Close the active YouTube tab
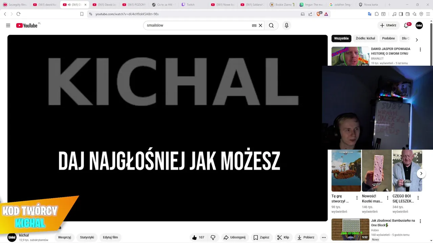Screen dimensions: 433x243 point(85,5)
